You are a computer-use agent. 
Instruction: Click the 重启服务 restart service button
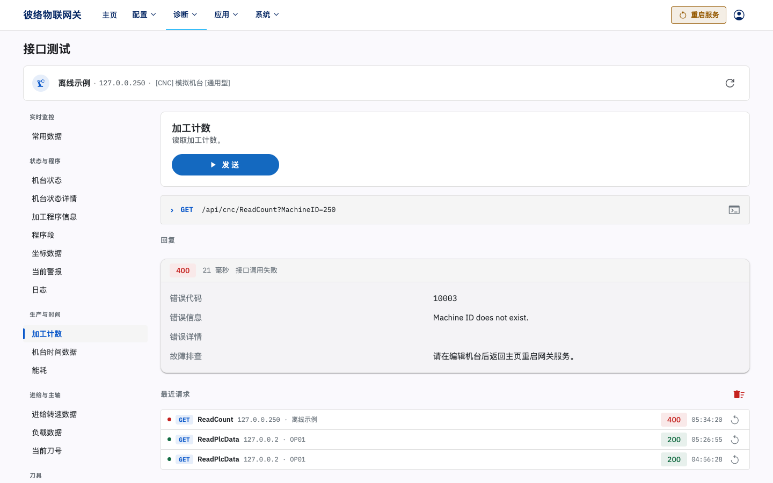pos(698,15)
